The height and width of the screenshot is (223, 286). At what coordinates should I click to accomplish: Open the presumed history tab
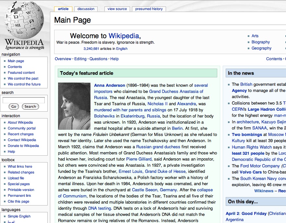[149, 9]
